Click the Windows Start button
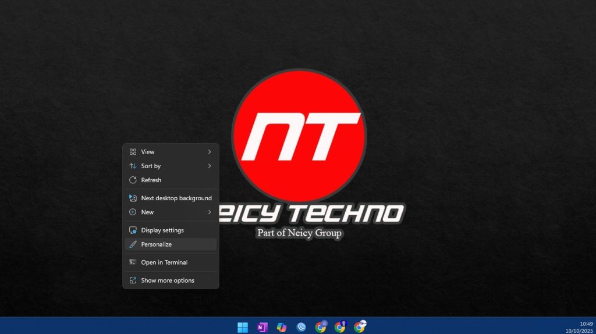 [x=243, y=327]
